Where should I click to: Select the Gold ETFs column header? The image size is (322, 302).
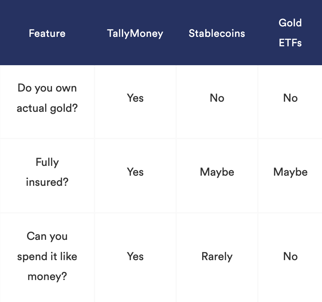[x=290, y=33]
